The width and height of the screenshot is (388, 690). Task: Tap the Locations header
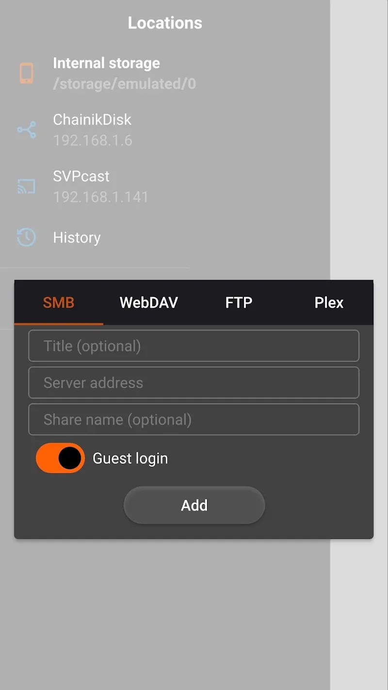pyautogui.click(x=165, y=22)
